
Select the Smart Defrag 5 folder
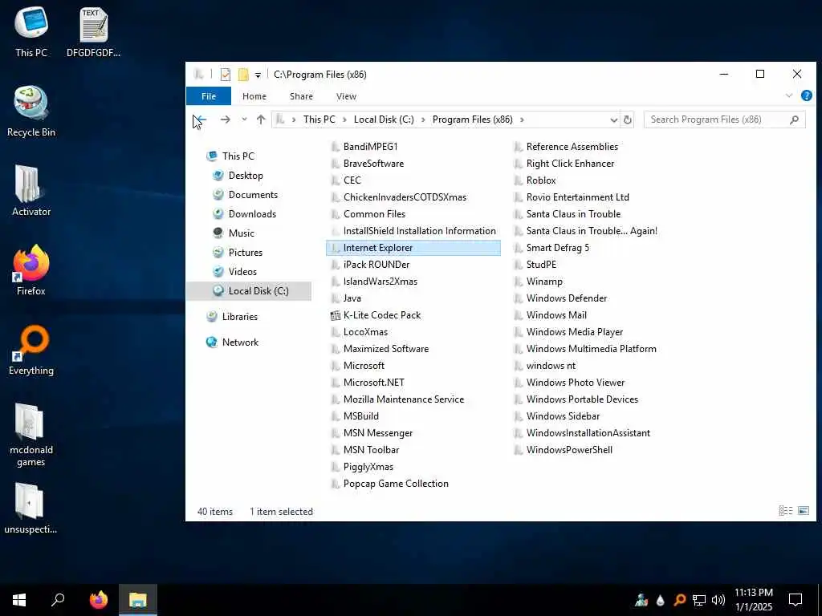552,248
